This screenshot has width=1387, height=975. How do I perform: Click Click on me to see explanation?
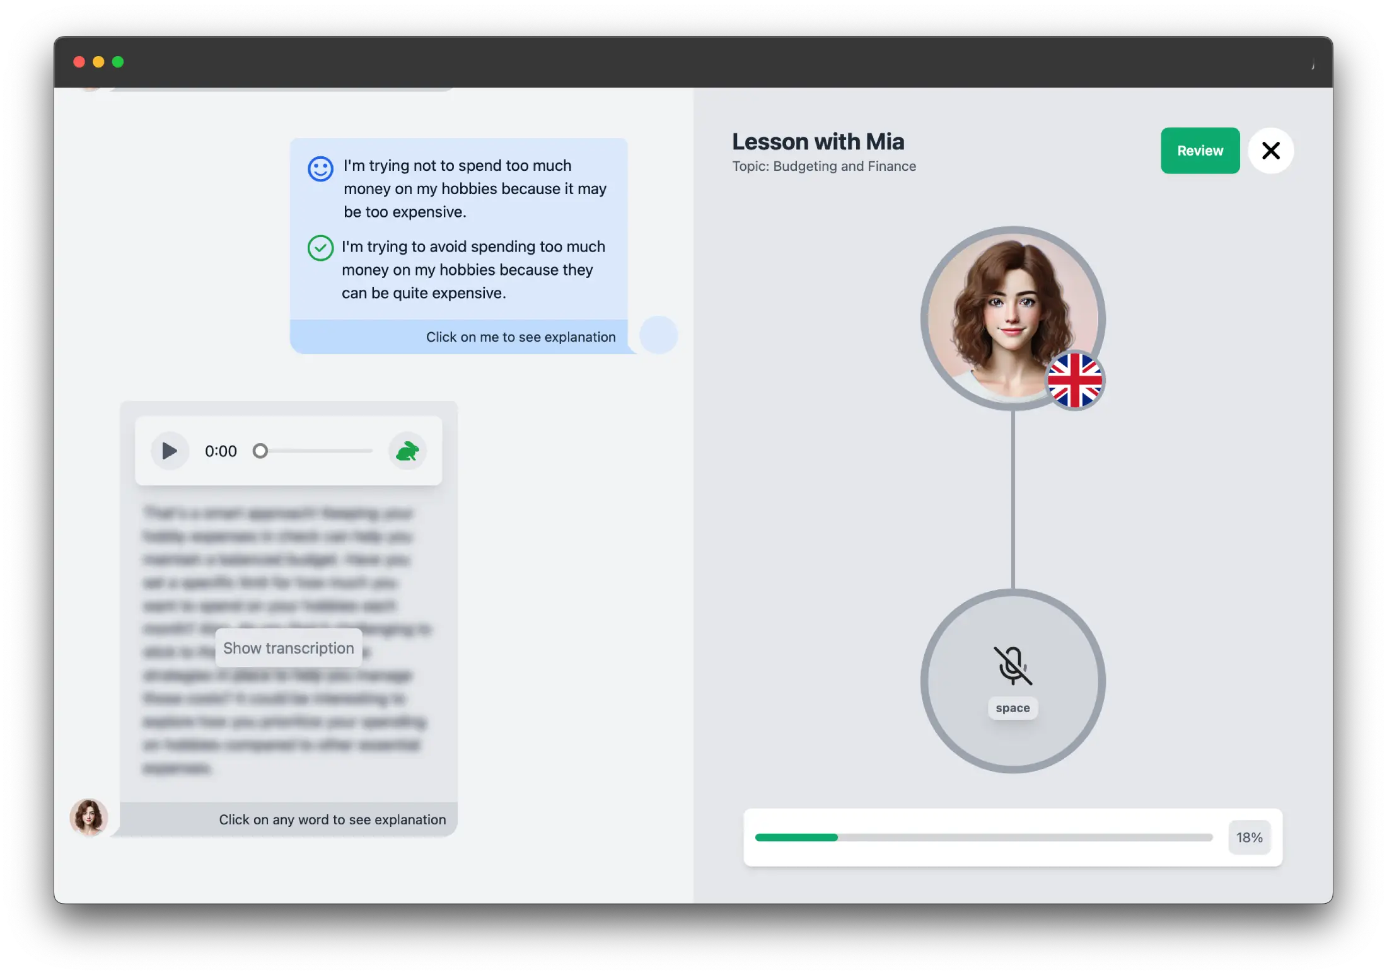[x=520, y=335]
